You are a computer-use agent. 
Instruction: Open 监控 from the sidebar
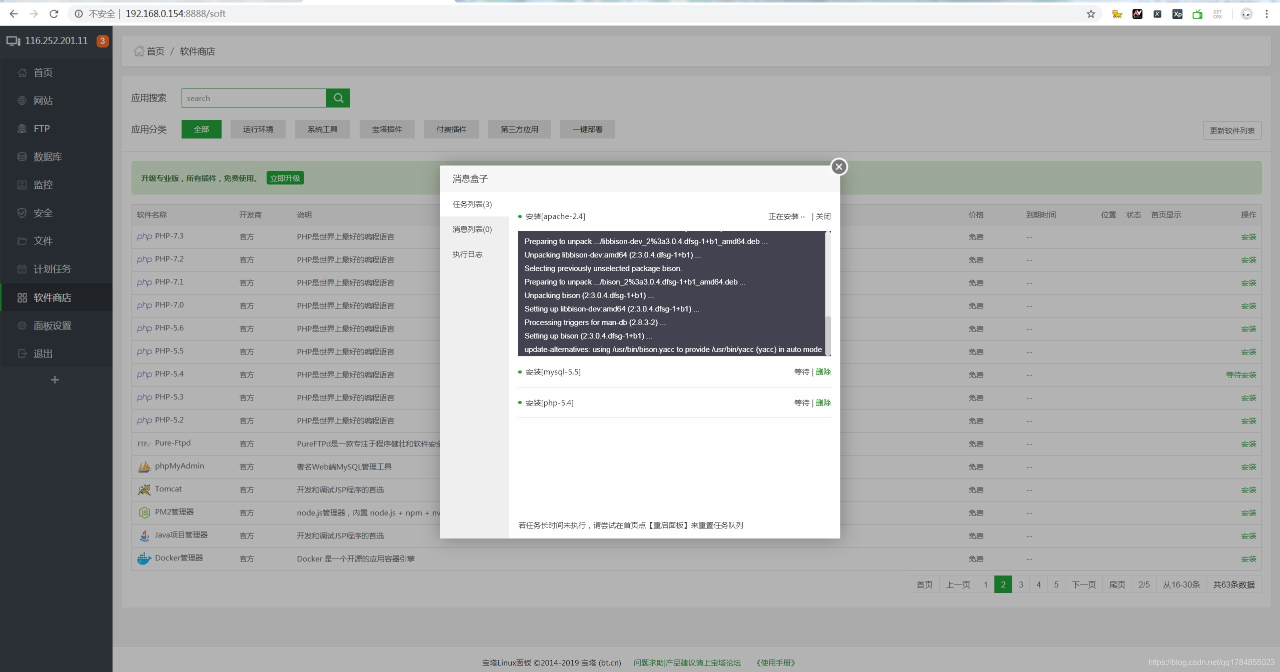pyautogui.click(x=43, y=185)
